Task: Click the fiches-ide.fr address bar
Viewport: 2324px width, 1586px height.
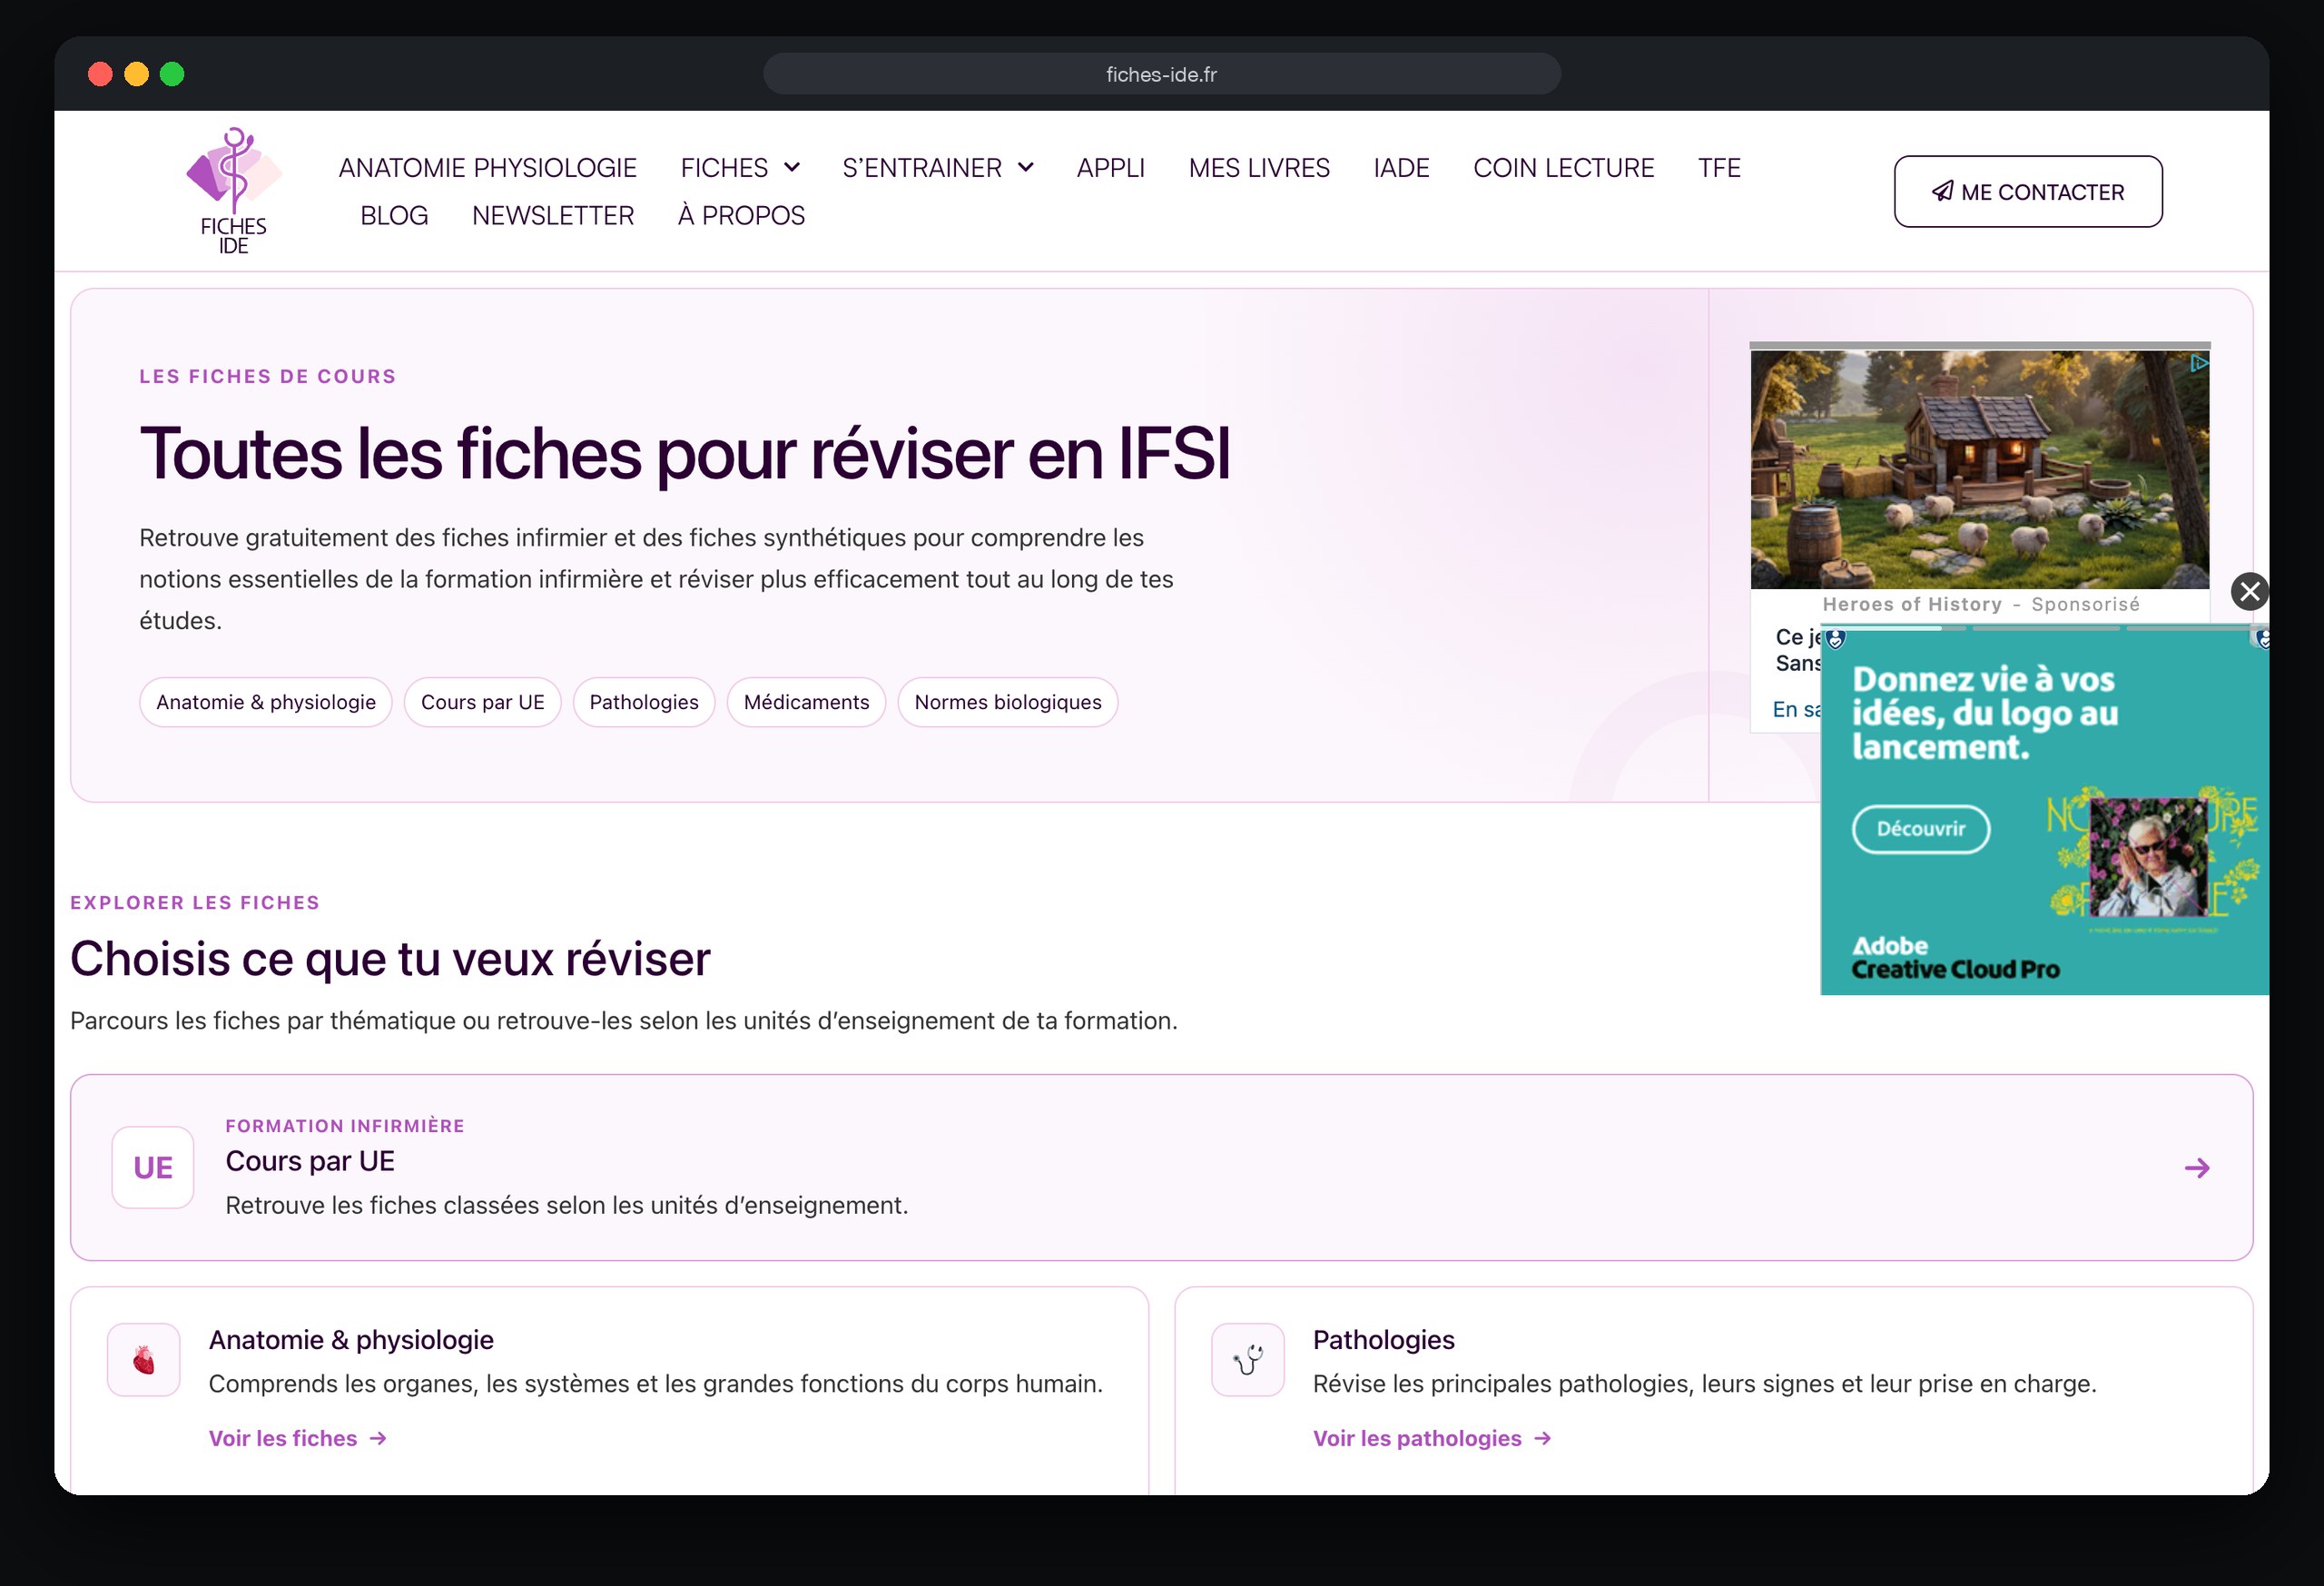Action: coord(1162,74)
